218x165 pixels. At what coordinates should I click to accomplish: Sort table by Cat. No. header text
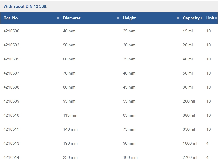coord(11,18)
